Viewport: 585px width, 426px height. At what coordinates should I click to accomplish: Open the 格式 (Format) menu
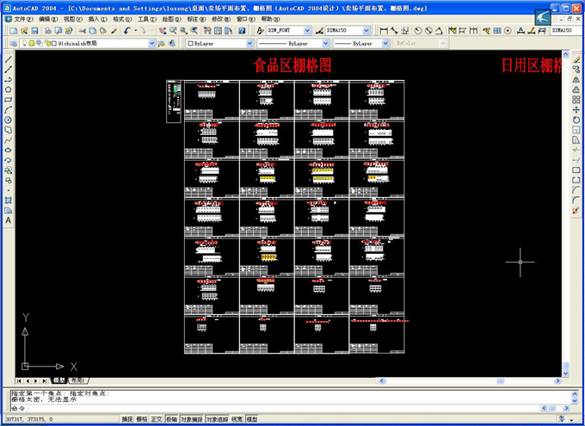pyautogui.click(x=121, y=18)
